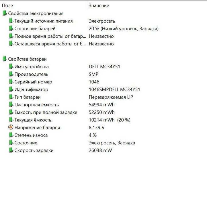
Task: Select the Текущий источник питания row label
Action: click(44, 21)
